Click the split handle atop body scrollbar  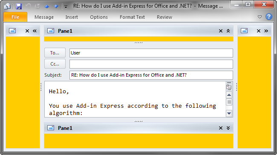(x=229, y=83)
